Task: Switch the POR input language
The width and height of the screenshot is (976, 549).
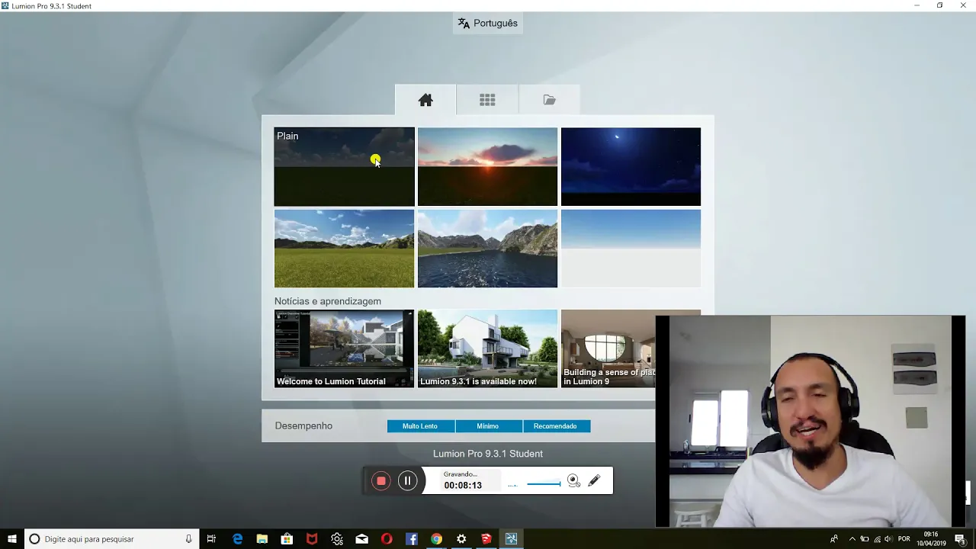Action: [904, 539]
